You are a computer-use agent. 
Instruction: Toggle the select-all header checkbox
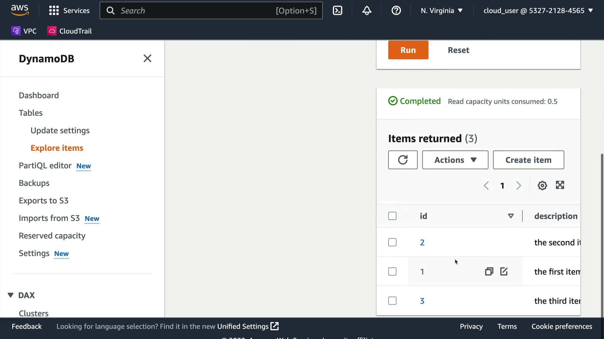coord(392,216)
